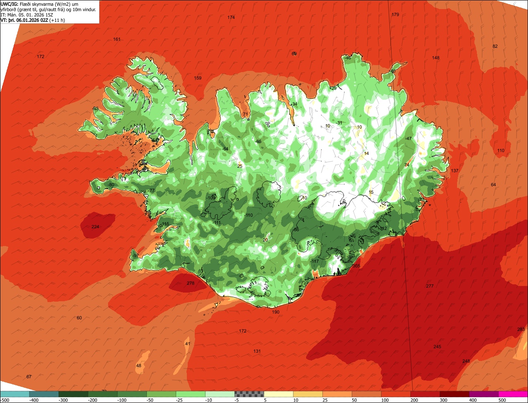Click the '200' legend scale label

pyautogui.click(x=414, y=400)
